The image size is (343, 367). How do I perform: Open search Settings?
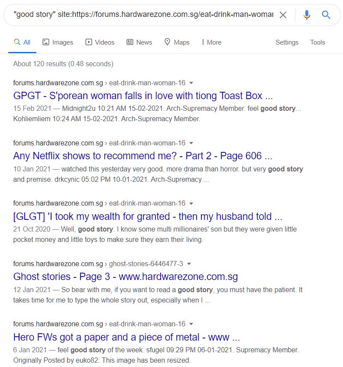pyautogui.click(x=287, y=42)
